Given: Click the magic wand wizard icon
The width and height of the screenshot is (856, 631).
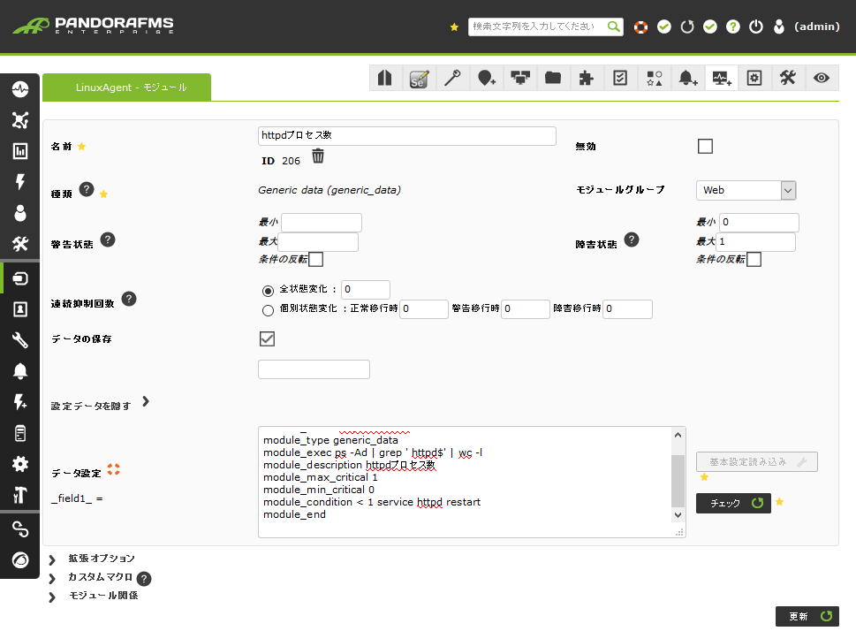Looking at the screenshot, I should 452,79.
